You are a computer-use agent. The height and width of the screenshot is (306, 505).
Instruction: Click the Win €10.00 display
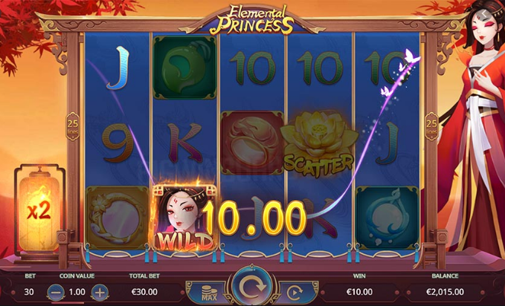coord(359,292)
